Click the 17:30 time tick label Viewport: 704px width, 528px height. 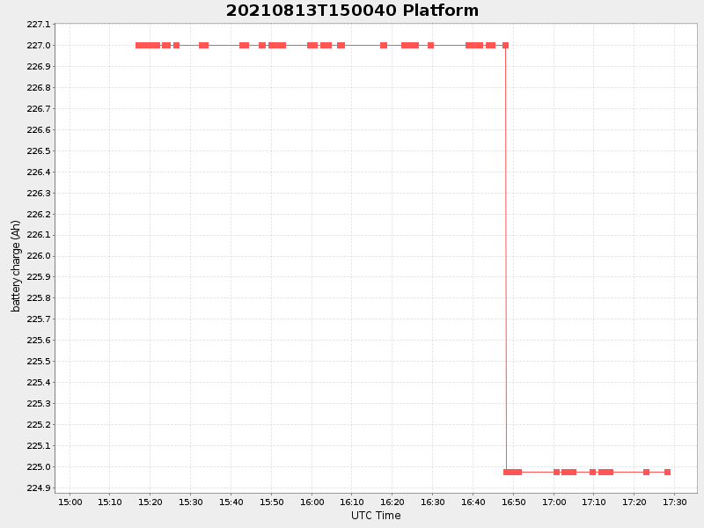(675, 502)
